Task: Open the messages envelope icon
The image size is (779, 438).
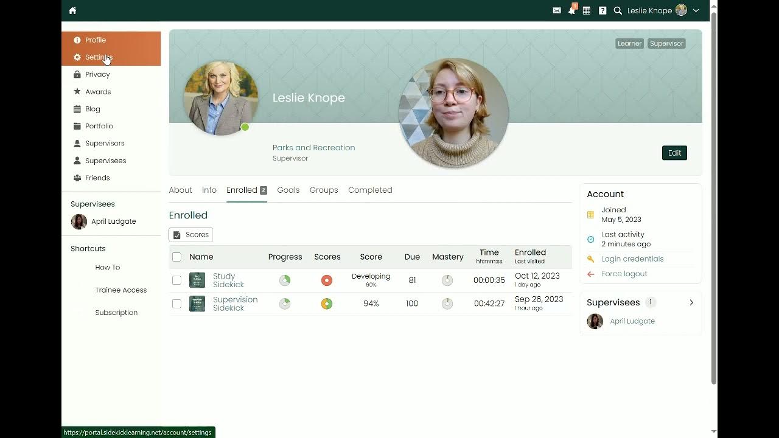Action: click(557, 10)
